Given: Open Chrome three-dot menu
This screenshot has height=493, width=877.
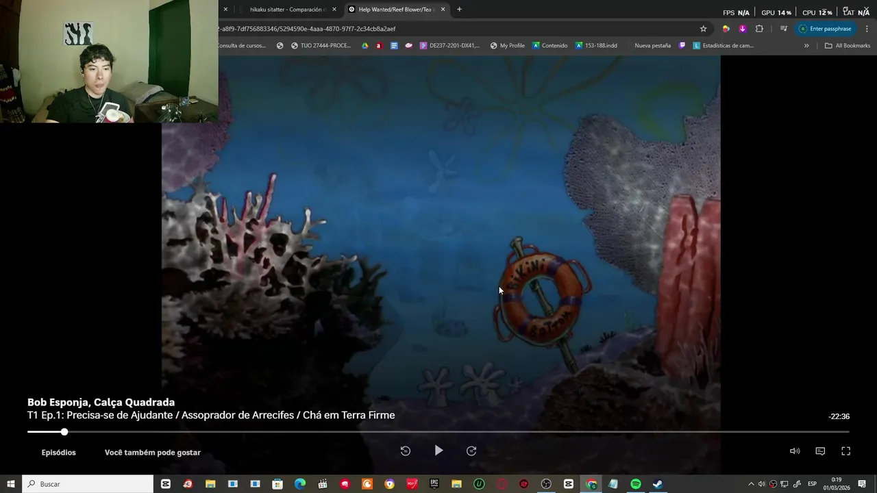Looking at the screenshot, I should coord(867,29).
